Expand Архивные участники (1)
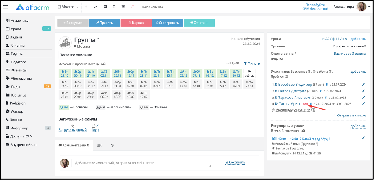 coord(294,109)
